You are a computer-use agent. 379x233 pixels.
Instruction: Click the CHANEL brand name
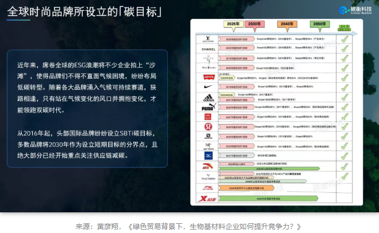[208, 49]
